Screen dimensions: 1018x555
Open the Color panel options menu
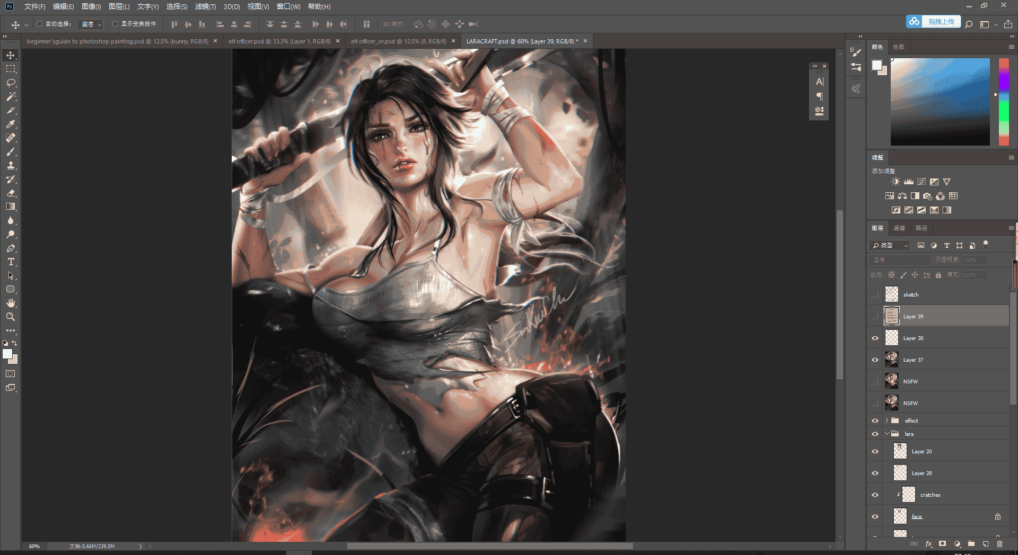coord(1011,47)
